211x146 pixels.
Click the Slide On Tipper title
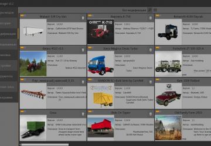coord(121,113)
